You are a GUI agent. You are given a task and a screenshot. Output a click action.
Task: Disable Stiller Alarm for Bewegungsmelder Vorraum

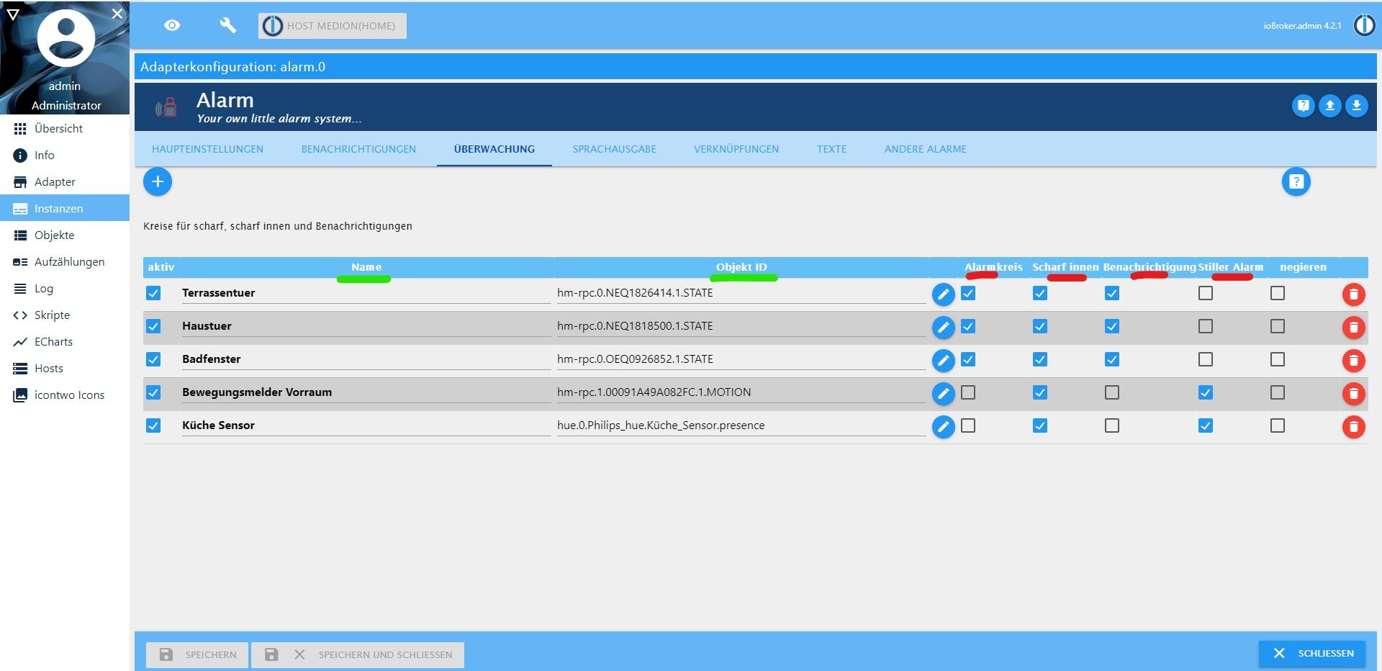(x=1206, y=392)
